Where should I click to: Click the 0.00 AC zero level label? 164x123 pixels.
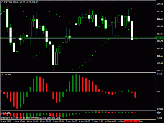coord(158,92)
